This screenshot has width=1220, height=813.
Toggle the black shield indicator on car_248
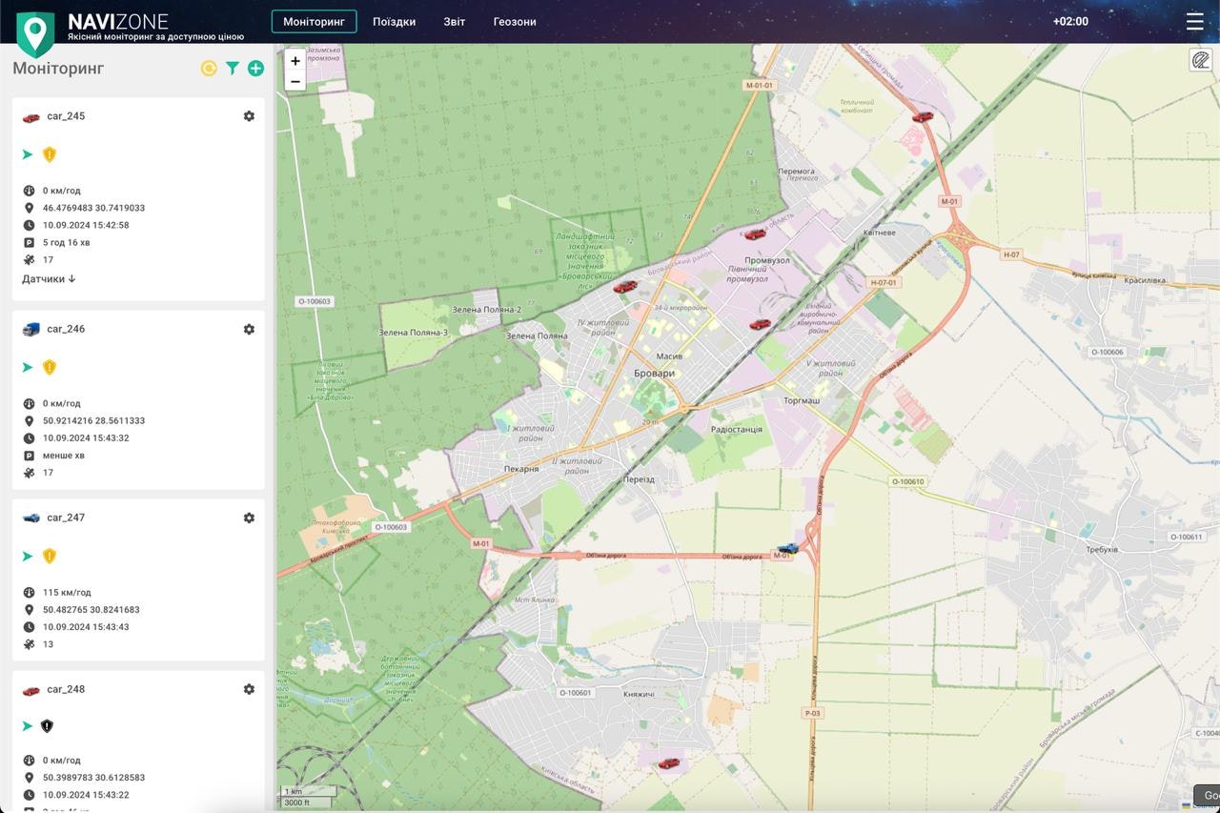[47, 725]
